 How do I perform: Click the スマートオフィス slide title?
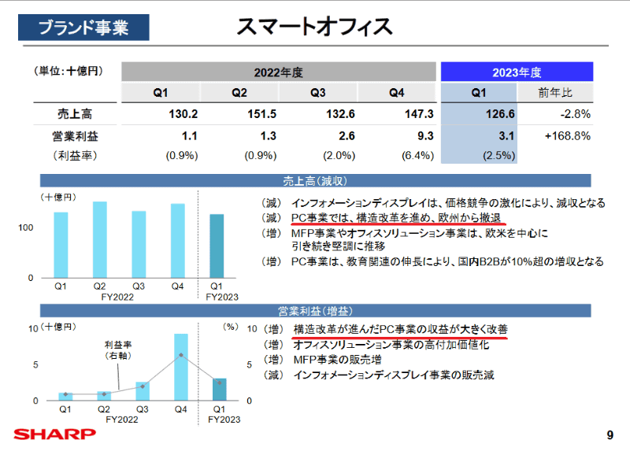[x=314, y=27]
